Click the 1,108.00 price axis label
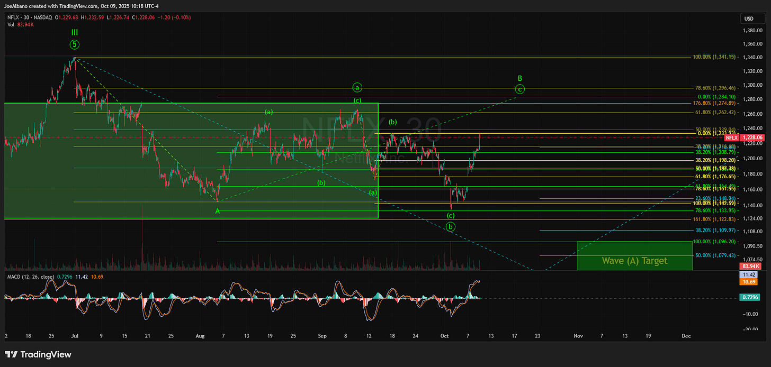This screenshot has width=771, height=367. click(x=753, y=232)
